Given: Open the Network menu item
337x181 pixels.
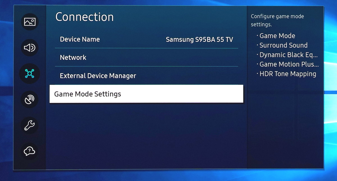Looking at the screenshot, I should click(x=146, y=57).
